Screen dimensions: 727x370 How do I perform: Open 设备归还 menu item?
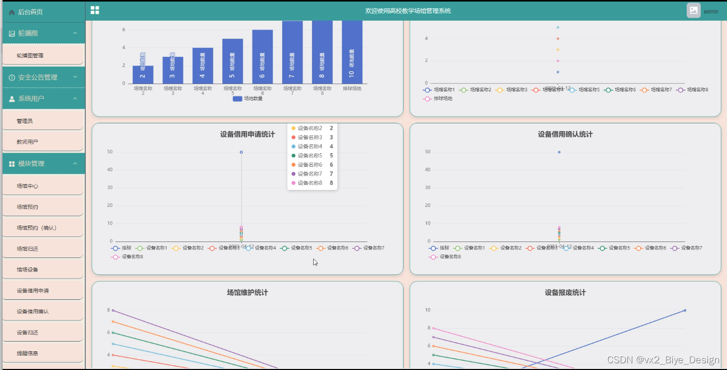point(42,332)
